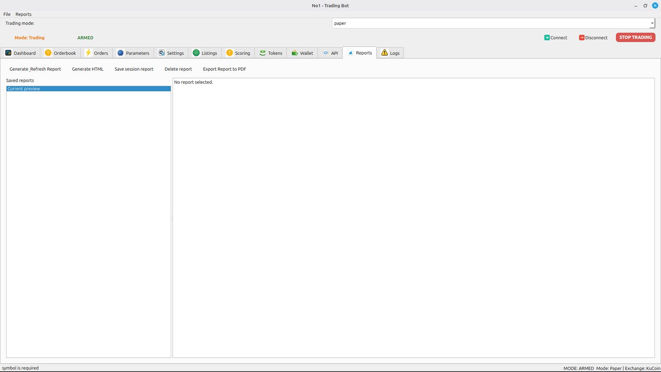Screen dimensions: 661x372
Task: Click the Listings green checkmark icon
Action: click(x=196, y=53)
